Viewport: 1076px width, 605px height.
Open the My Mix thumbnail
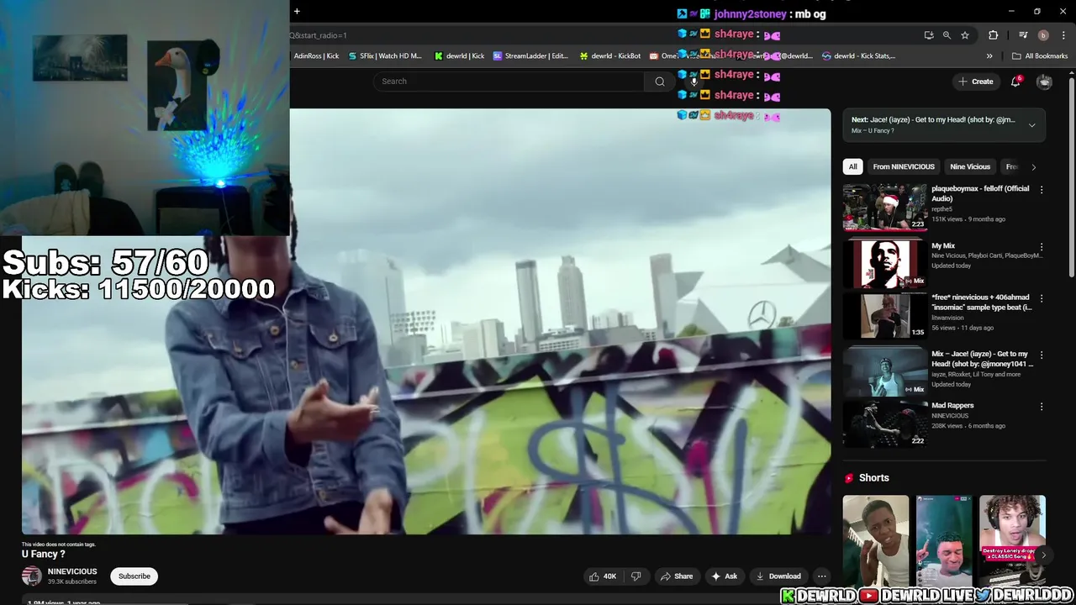[884, 264]
